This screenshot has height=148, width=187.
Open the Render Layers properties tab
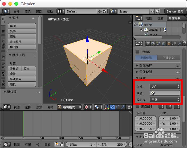(x=153, y=44)
